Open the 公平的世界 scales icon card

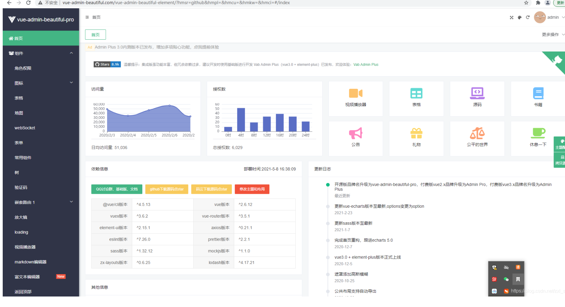(477, 139)
